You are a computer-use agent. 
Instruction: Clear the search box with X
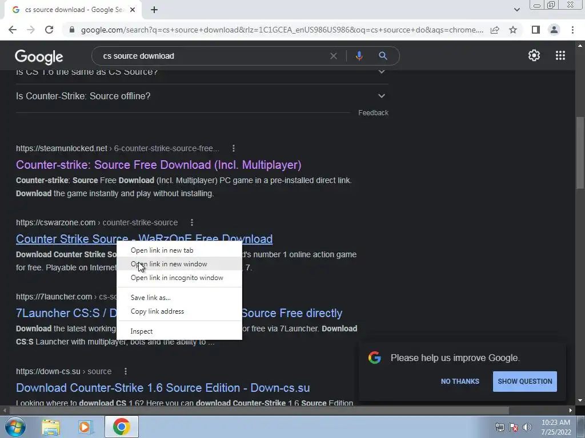[x=334, y=56]
